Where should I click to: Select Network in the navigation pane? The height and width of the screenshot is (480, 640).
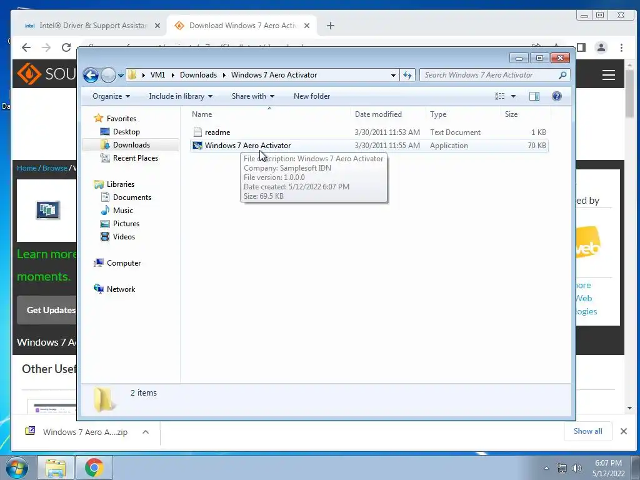(x=121, y=289)
